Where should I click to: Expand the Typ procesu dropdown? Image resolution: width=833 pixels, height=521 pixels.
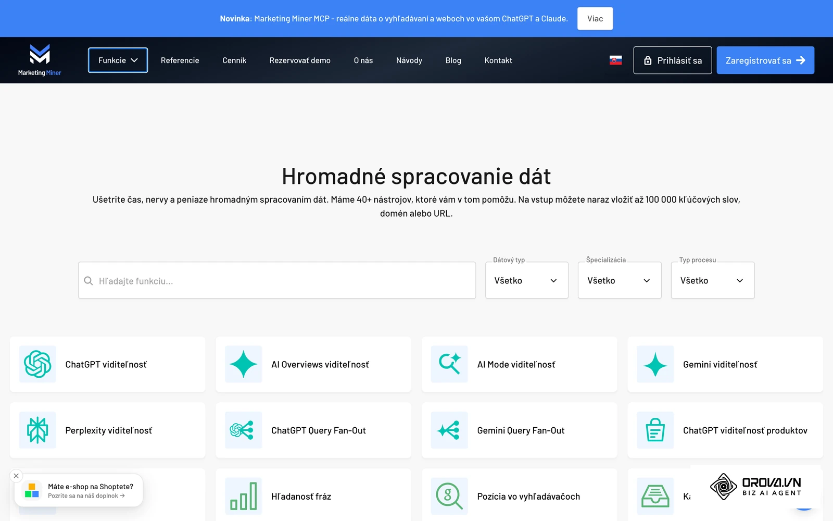click(x=713, y=280)
